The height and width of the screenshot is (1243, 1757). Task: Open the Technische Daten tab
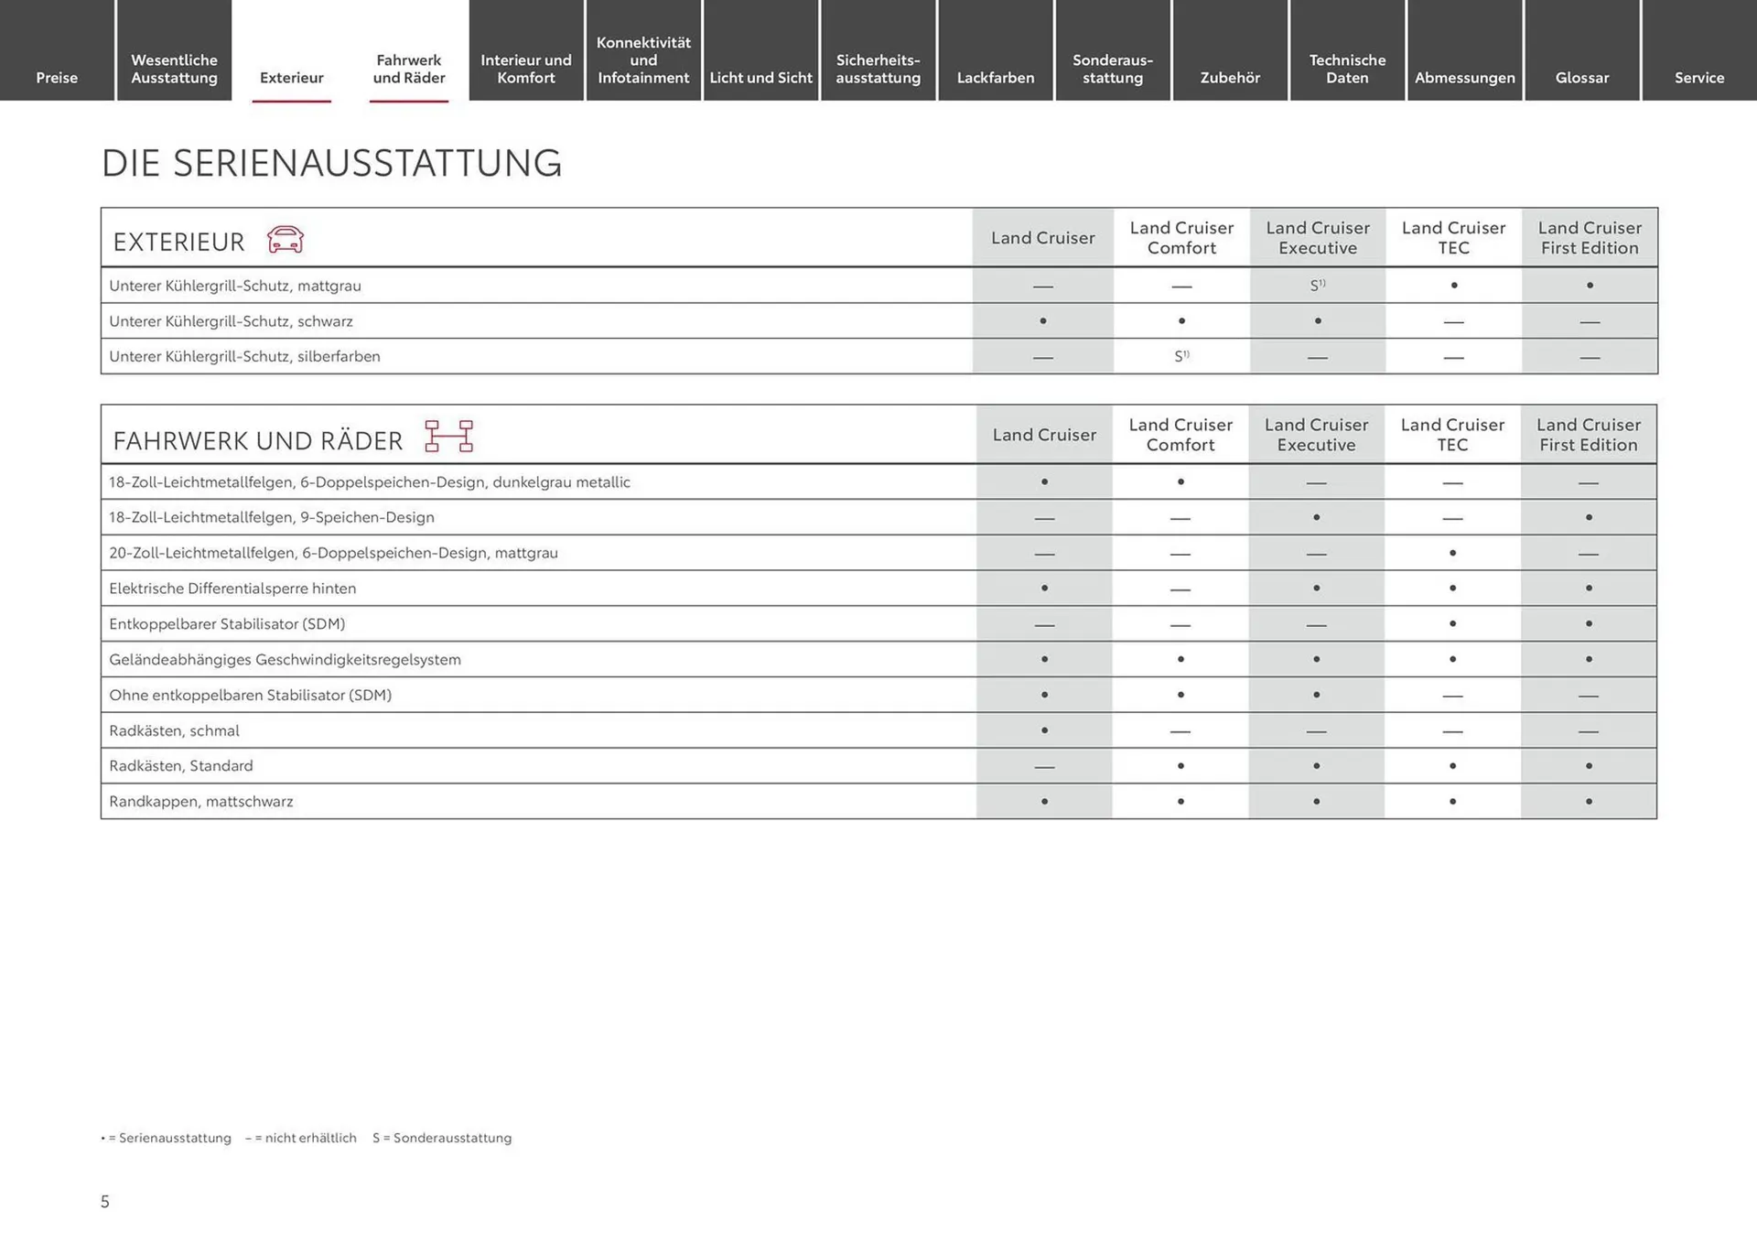tap(1347, 69)
